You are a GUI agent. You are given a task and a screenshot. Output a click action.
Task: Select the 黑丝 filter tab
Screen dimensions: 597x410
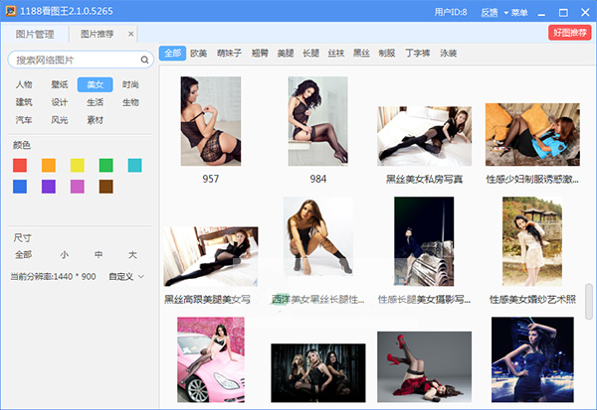pos(361,54)
